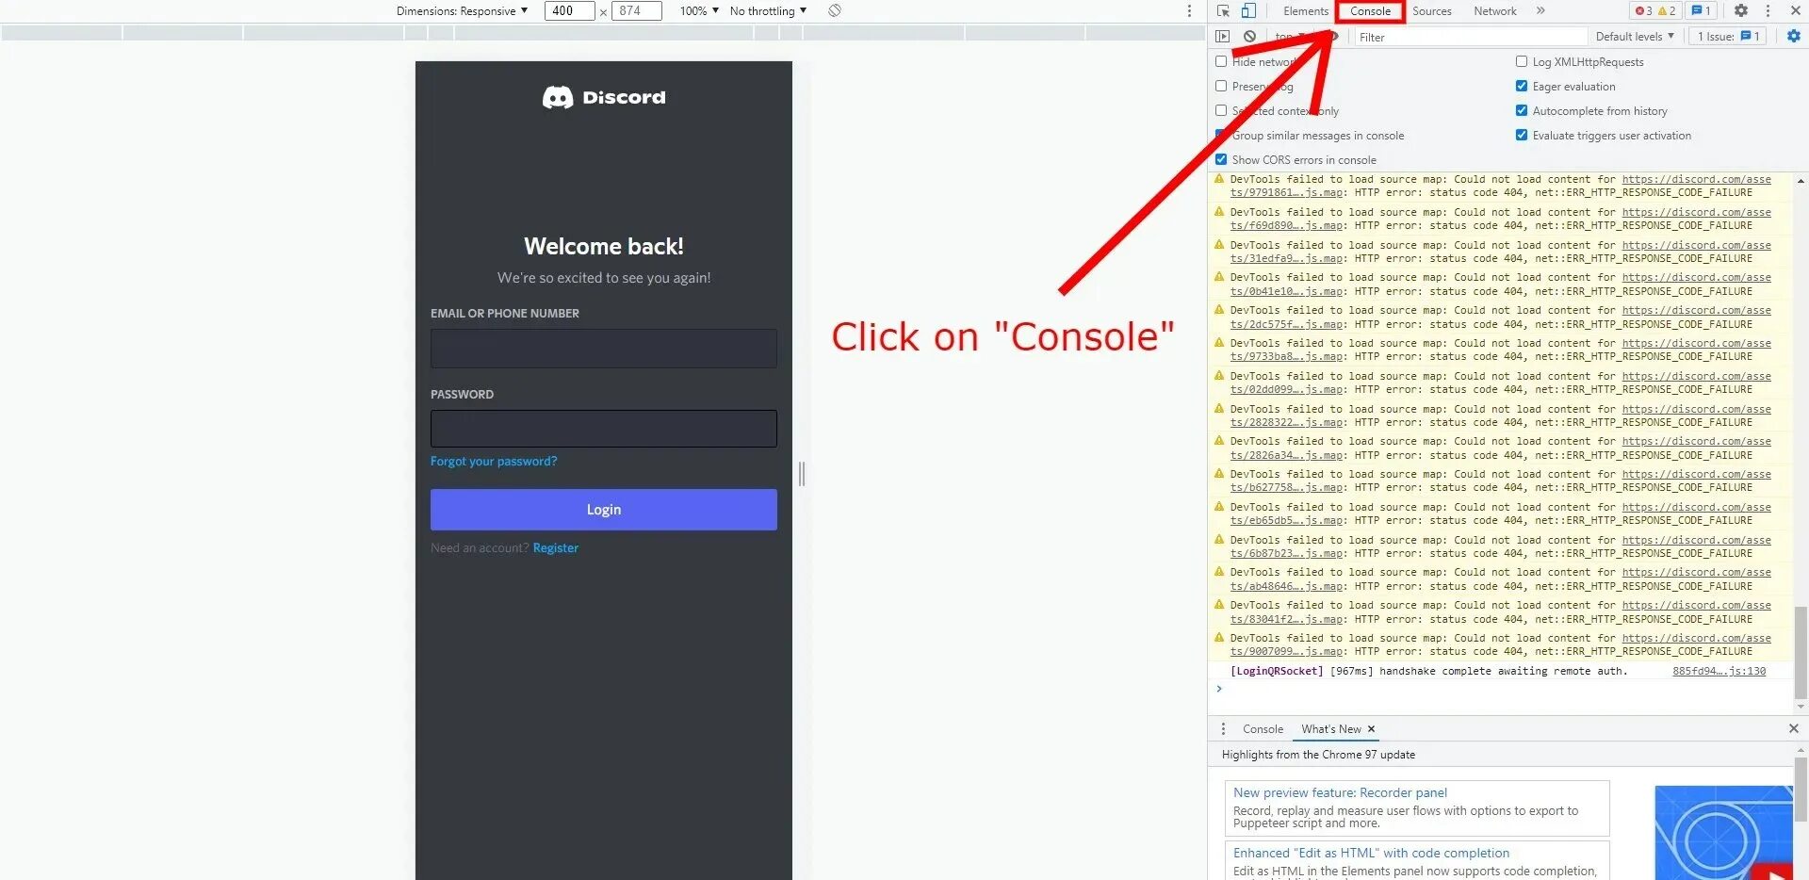1809x880 pixels.
Task: Toggle Selected context only checkbox
Action: coord(1221,110)
